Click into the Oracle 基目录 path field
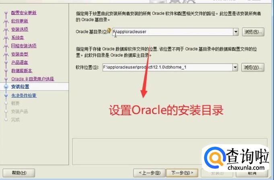Image resolution: width=274 pixels, height=180 pixels. (x=173, y=32)
